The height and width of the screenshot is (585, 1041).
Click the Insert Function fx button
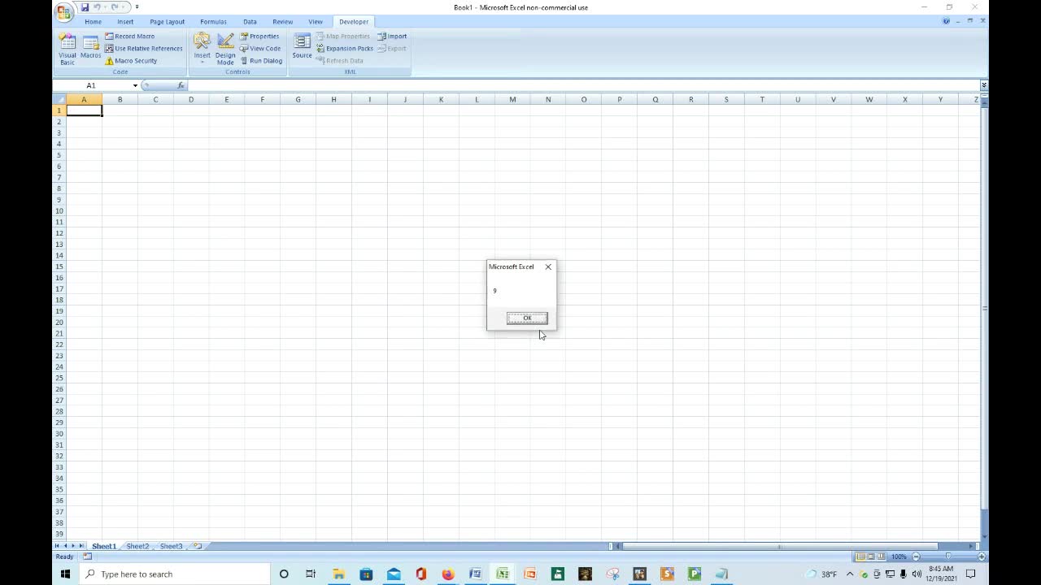tap(181, 85)
